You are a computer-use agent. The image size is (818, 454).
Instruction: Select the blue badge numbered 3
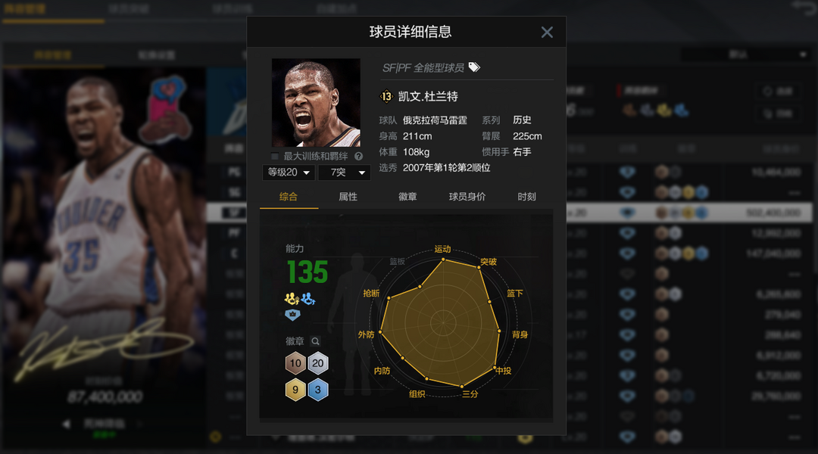click(x=317, y=390)
